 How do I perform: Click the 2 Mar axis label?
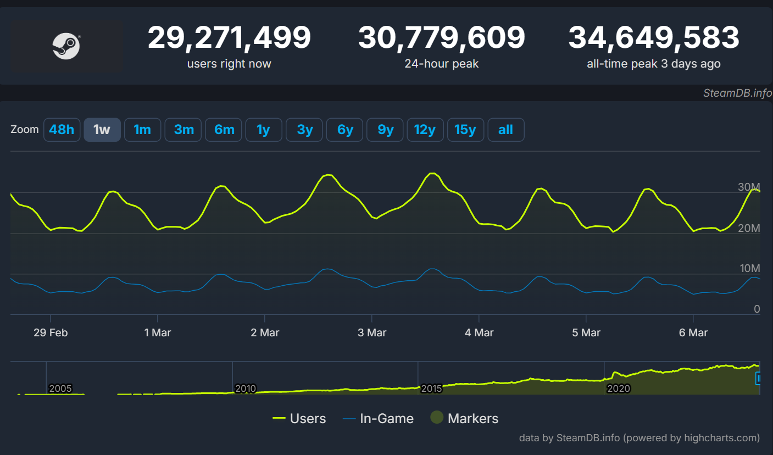[265, 332]
